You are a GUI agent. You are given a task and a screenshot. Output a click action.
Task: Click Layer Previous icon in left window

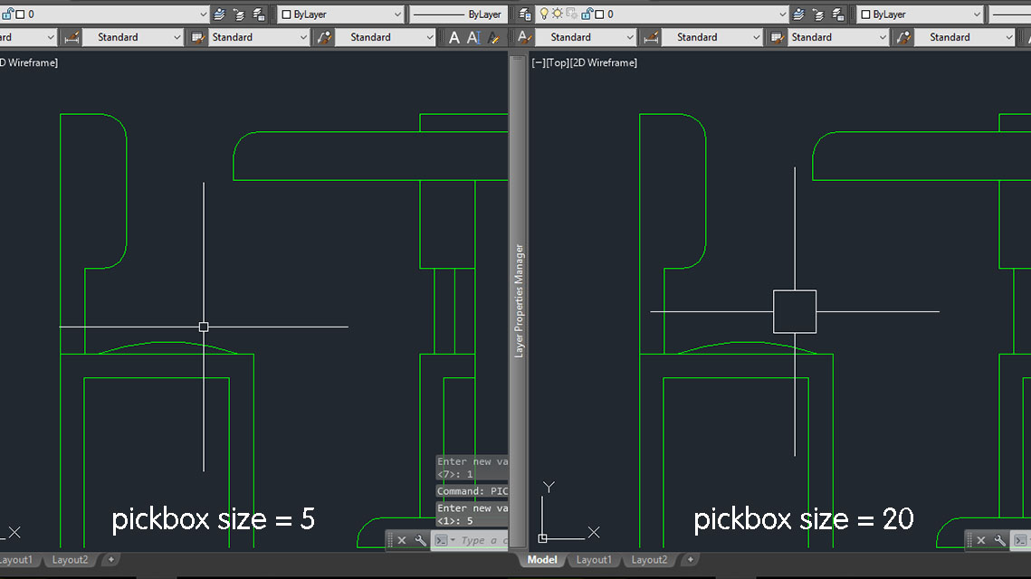point(239,14)
